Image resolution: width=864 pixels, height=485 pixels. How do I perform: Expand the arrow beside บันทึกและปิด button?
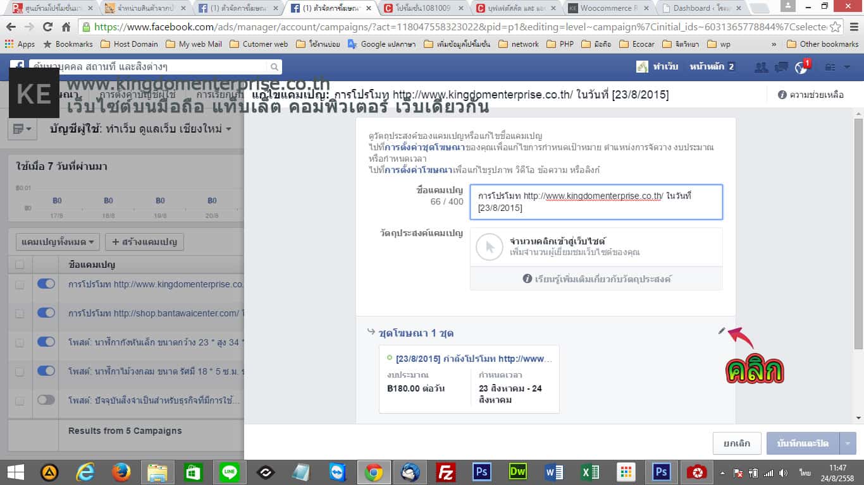(848, 443)
